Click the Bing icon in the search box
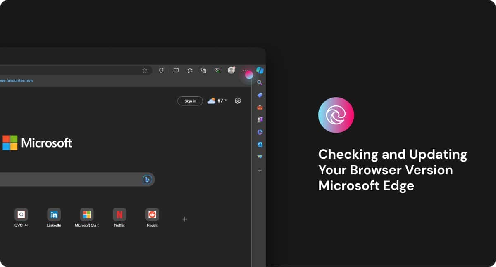Viewport: 496px width, 267px height. click(148, 179)
